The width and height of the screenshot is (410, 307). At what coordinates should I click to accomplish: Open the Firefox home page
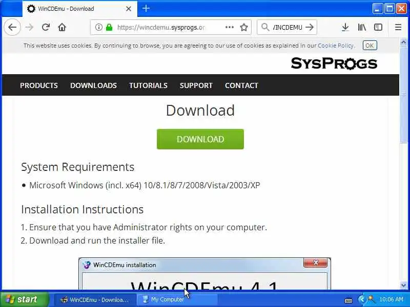click(62, 27)
